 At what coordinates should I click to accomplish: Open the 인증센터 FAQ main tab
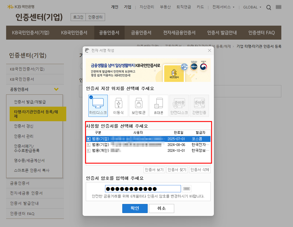tap(261, 33)
